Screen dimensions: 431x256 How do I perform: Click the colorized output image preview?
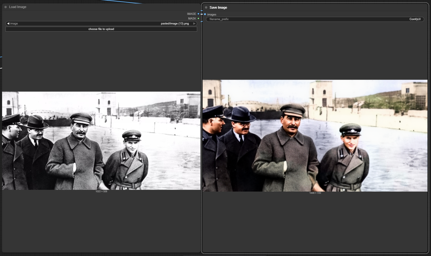(315, 136)
